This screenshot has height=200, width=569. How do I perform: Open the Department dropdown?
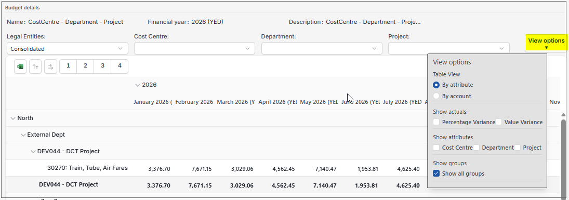[x=322, y=49]
